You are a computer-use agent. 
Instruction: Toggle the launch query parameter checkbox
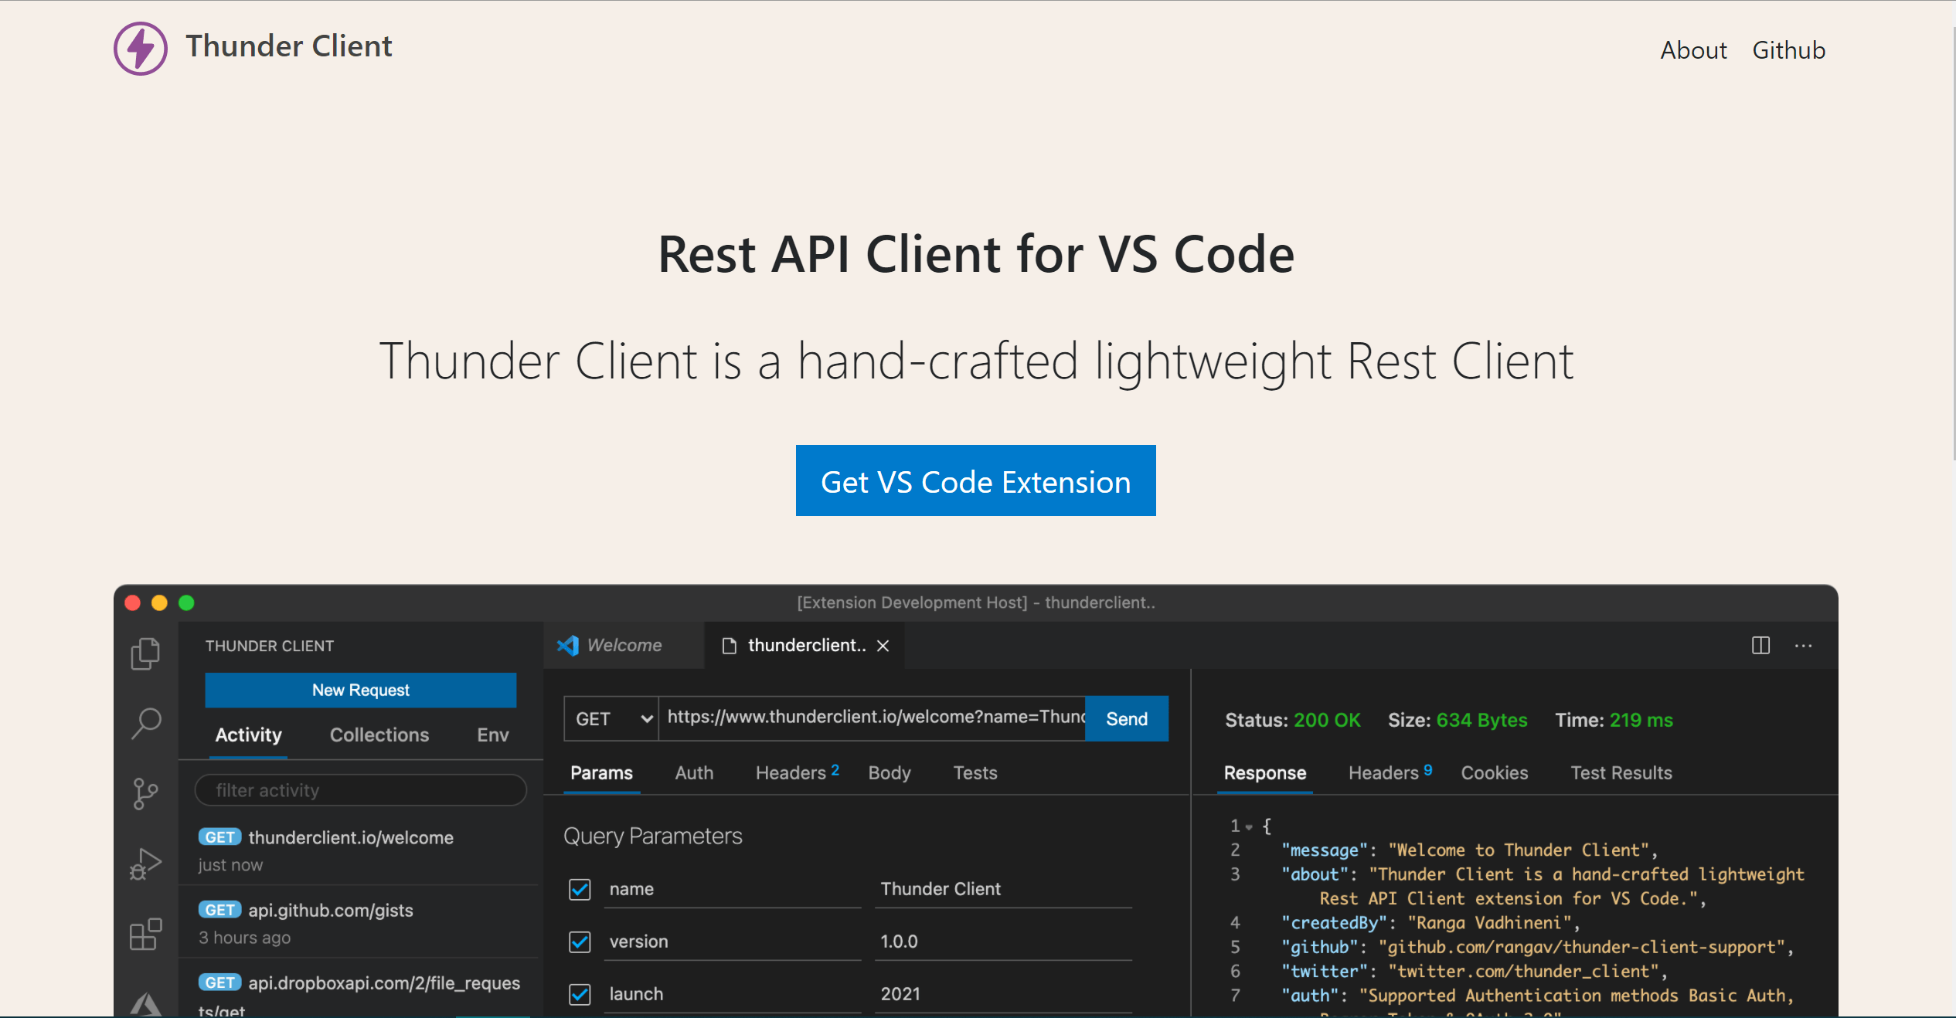[580, 994]
